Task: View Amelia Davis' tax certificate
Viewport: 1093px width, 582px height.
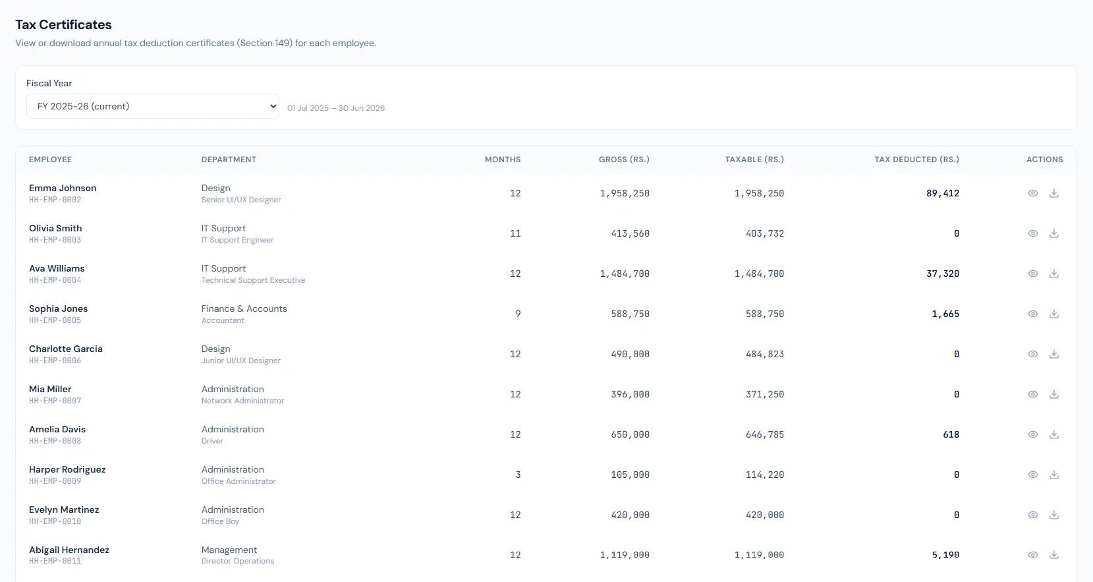Action: click(1033, 434)
